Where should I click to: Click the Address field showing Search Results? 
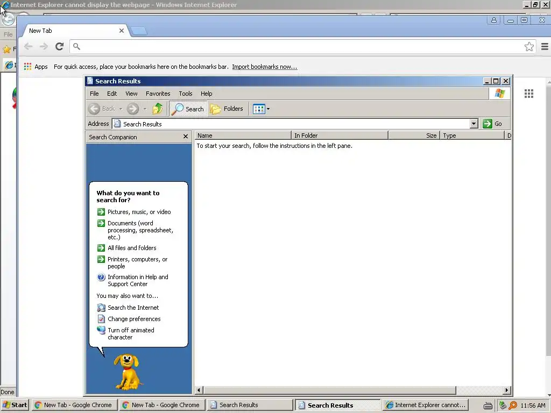tap(291, 124)
